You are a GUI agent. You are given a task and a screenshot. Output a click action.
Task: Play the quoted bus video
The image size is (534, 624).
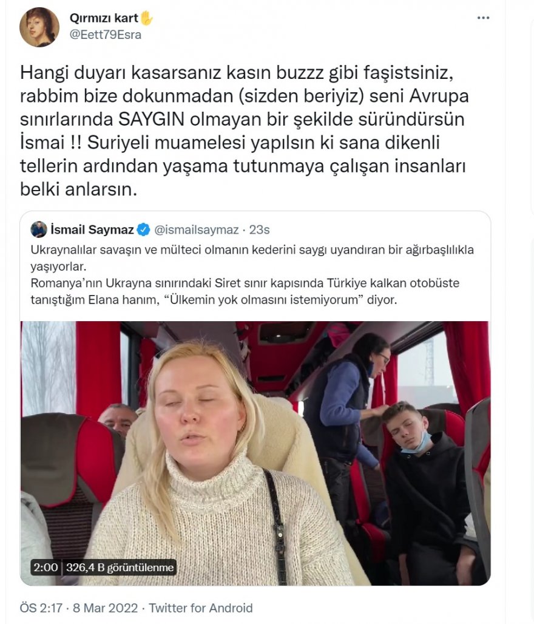coord(255,453)
